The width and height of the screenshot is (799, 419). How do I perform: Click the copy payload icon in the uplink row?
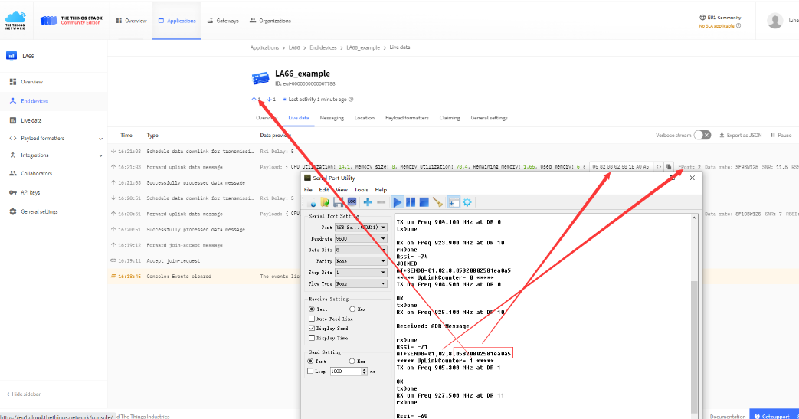tap(669, 167)
